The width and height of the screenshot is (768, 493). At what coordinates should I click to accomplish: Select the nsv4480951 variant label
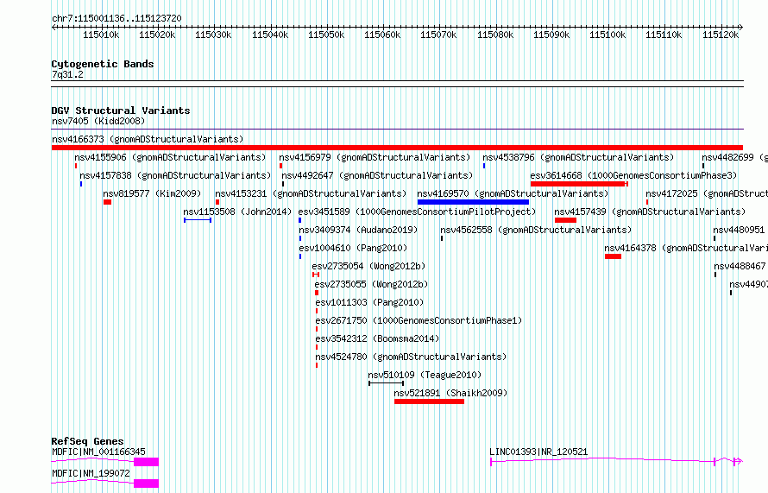pyautogui.click(x=739, y=230)
